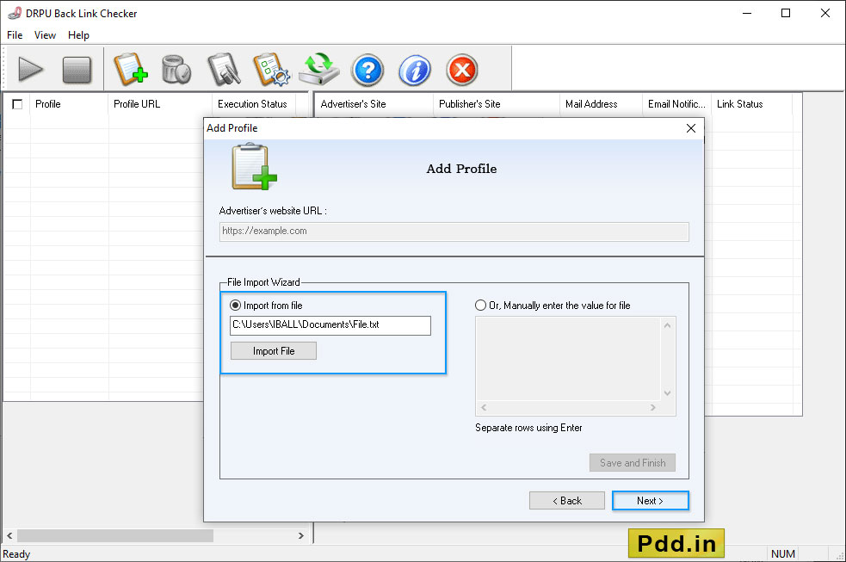Click Email Notific... column header
The width and height of the screenshot is (846, 562).
click(x=677, y=104)
